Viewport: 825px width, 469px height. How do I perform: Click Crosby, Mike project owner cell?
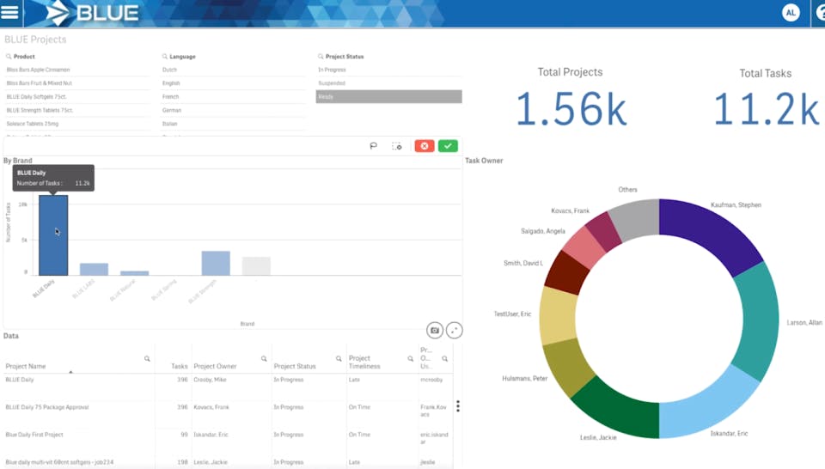click(210, 380)
